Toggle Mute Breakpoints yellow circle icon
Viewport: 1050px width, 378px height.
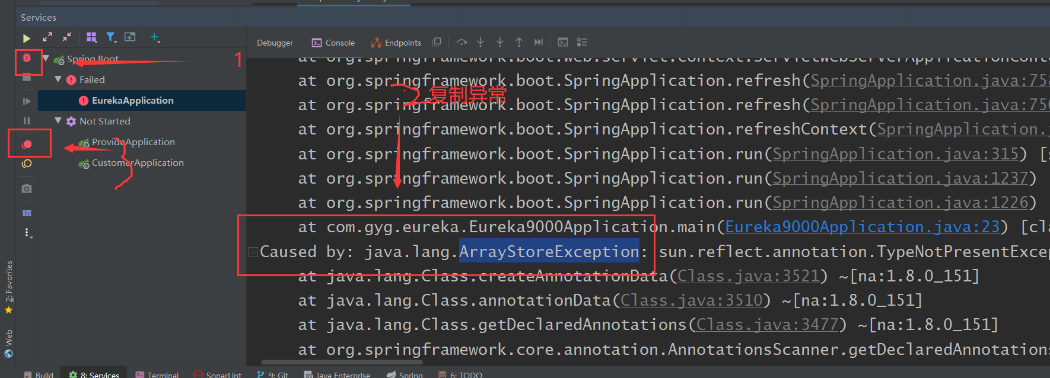pyautogui.click(x=27, y=164)
